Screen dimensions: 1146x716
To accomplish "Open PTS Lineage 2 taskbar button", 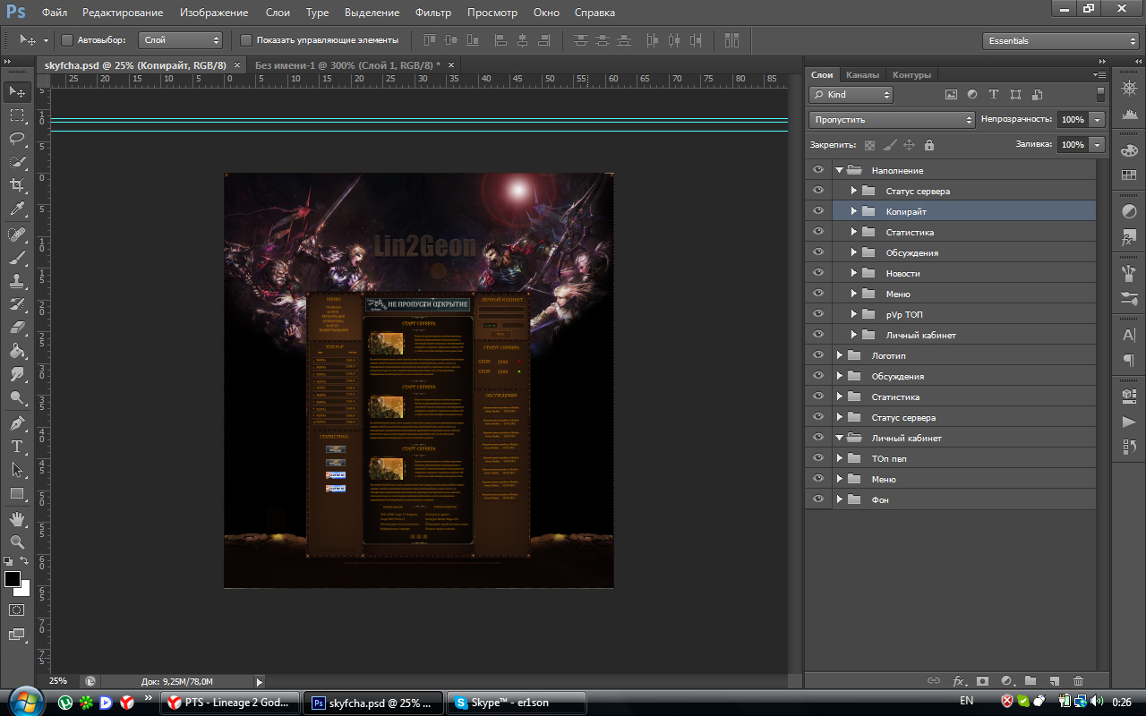I will point(230,703).
